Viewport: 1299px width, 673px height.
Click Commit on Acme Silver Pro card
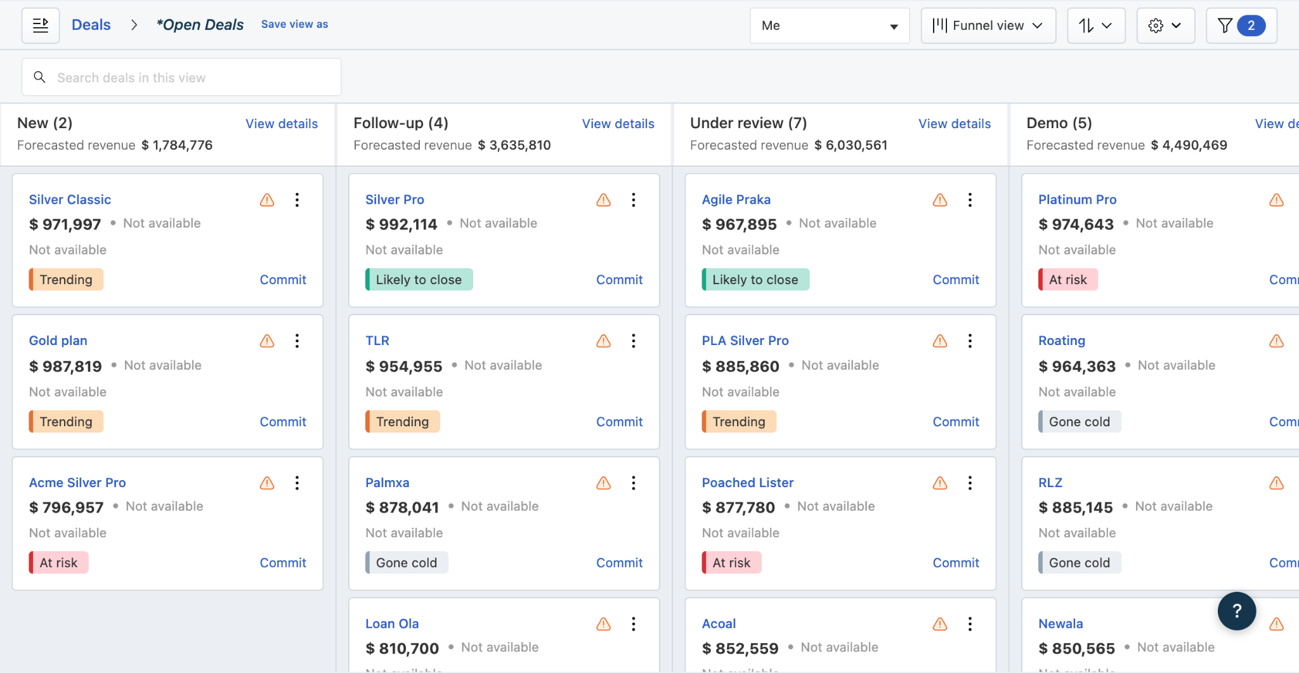coord(283,563)
